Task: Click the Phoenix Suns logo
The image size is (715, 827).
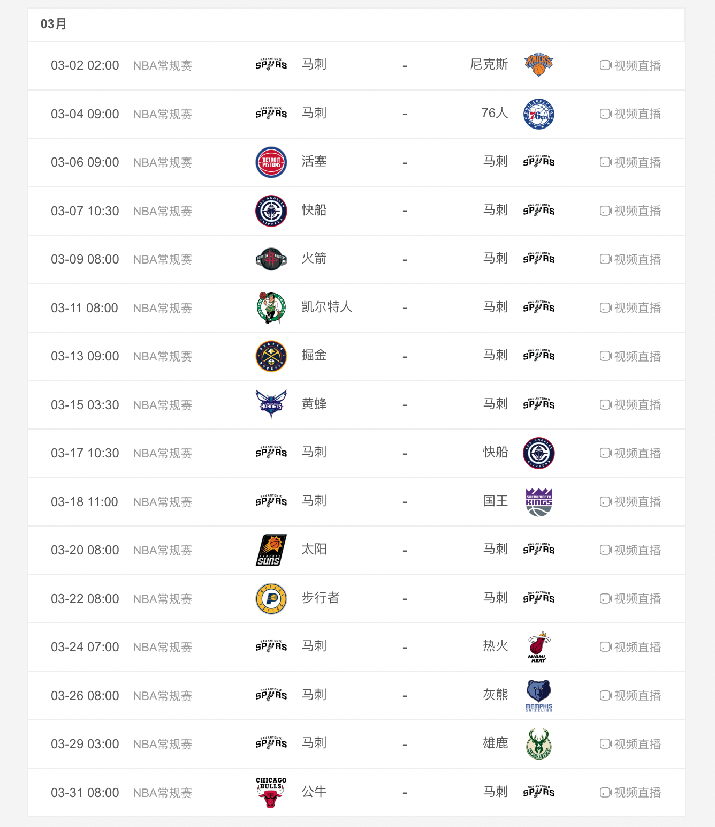Action: click(x=271, y=550)
